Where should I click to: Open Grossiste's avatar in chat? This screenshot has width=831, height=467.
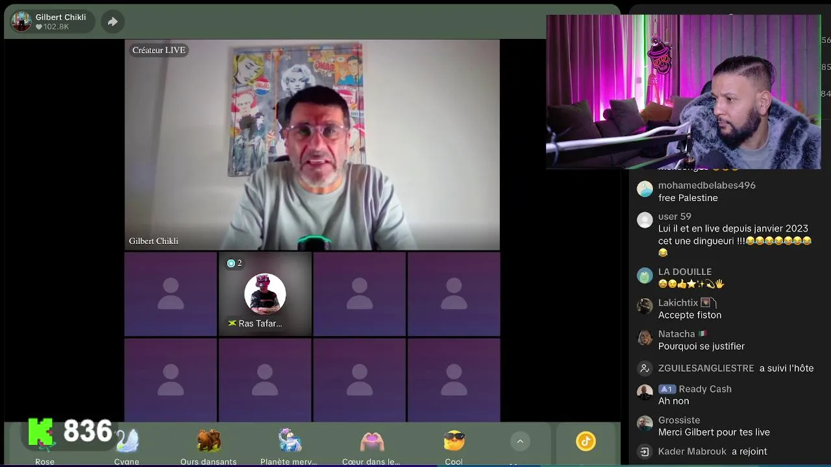tap(645, 424)
